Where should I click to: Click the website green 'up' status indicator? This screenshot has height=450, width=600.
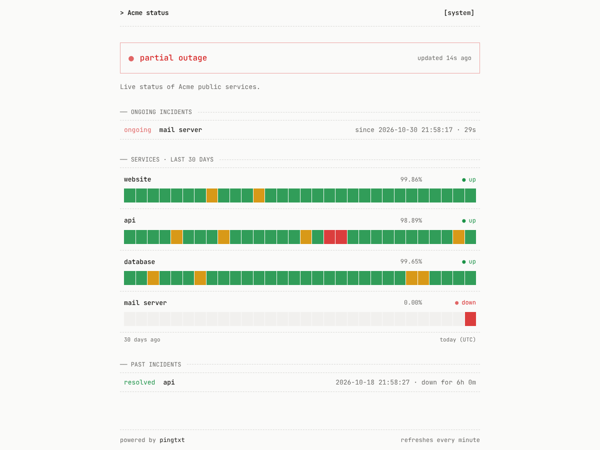coord(469,179)
